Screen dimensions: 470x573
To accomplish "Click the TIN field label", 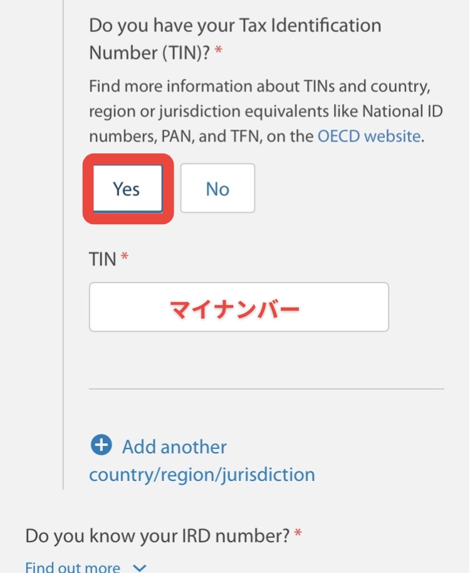I will [103, 258].
